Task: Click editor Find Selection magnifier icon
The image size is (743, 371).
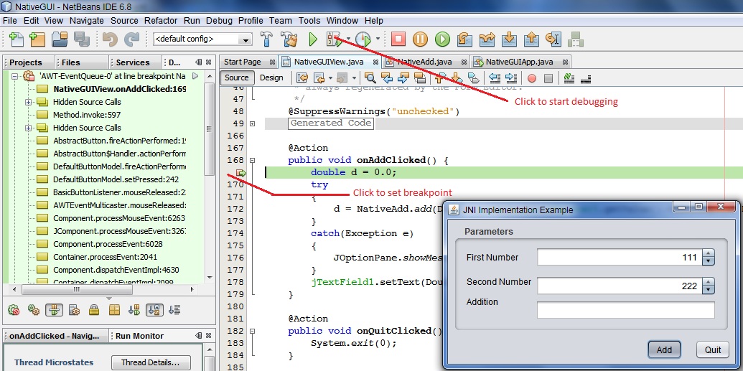Action: (370, 78)
